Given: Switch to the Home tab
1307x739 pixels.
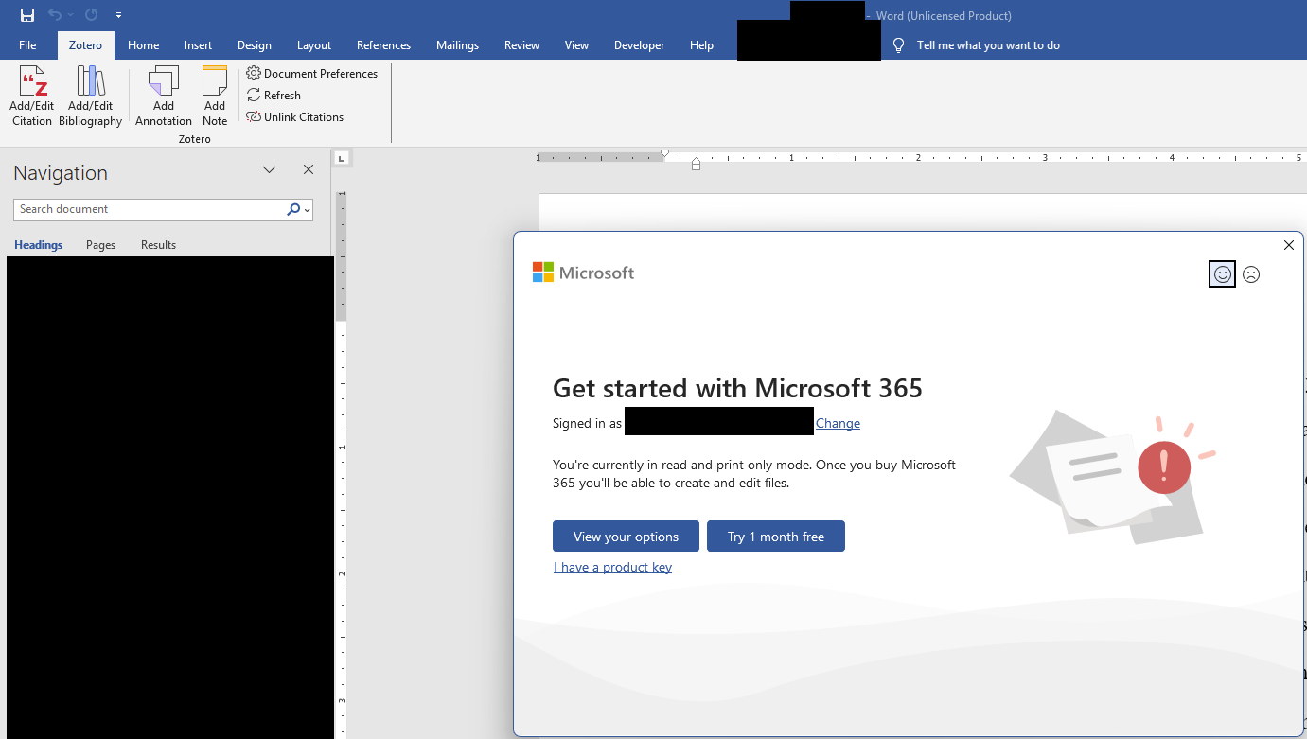Looking at the screenshot, I should (144, 44).
